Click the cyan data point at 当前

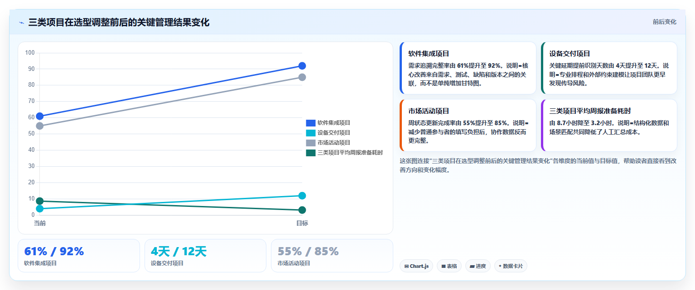(40, 209)
